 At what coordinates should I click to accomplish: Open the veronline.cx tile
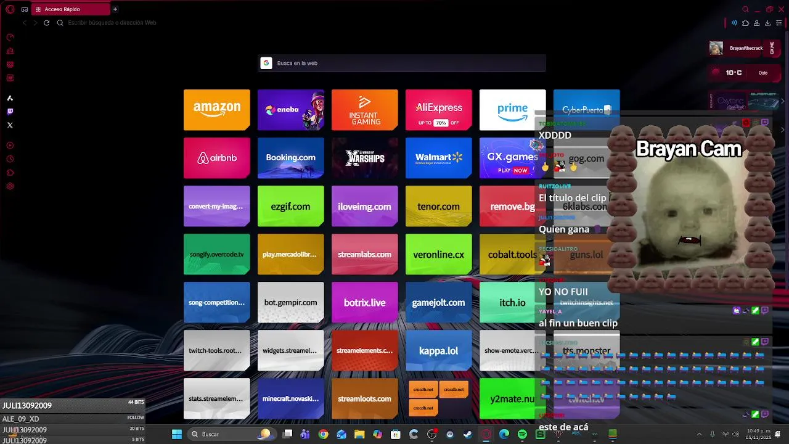coord(439,254)
